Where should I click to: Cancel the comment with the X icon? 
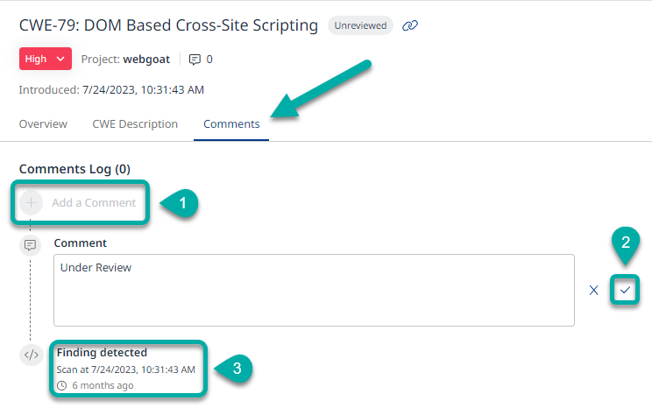(x=593, y=291)
